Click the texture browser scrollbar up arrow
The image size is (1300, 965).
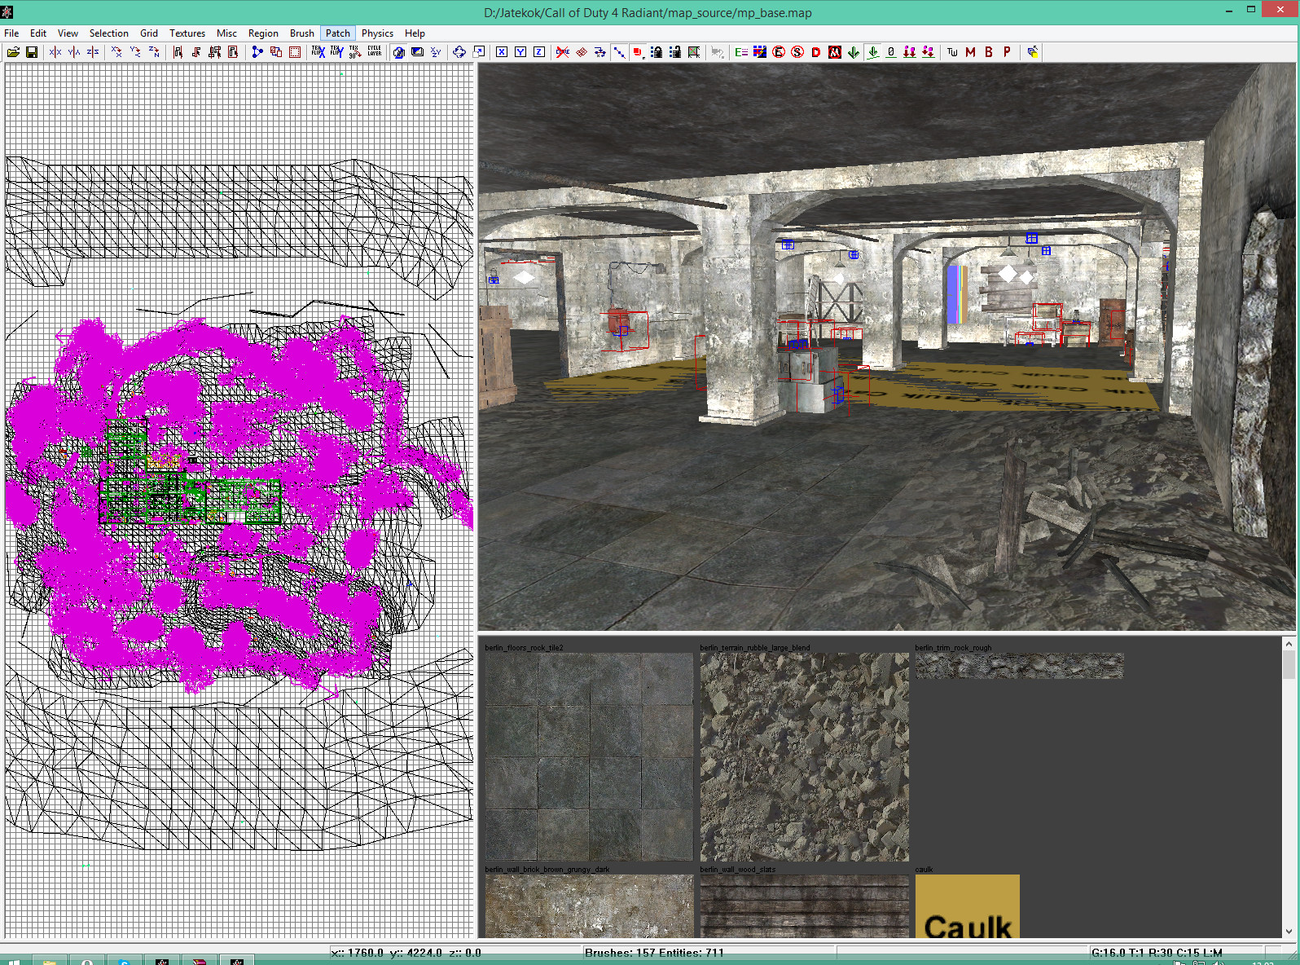tap(1289, 644)
